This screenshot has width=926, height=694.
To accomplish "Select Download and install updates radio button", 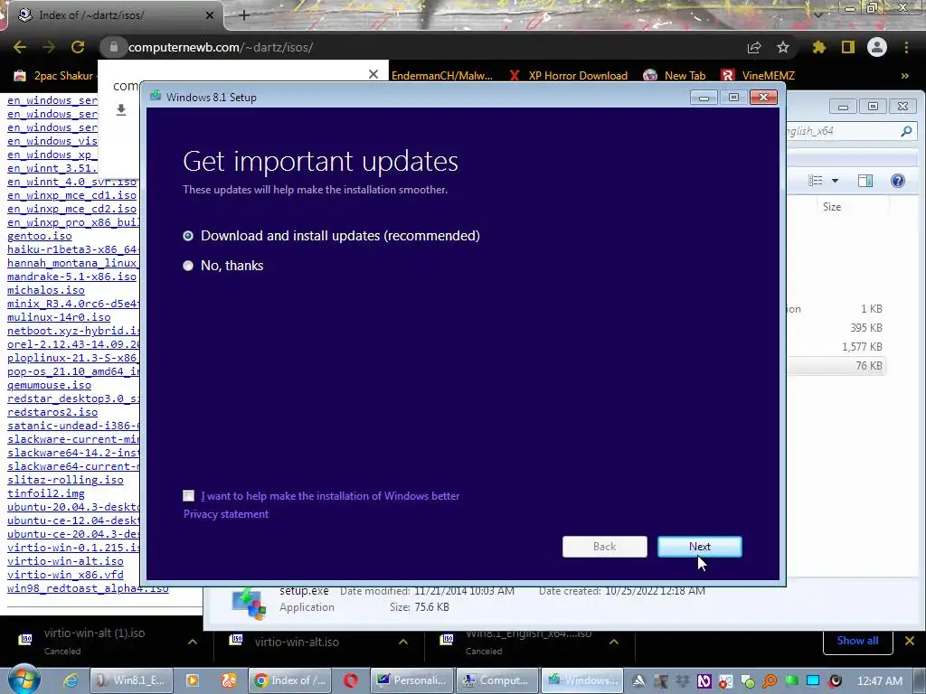I will tap(188, 236).
